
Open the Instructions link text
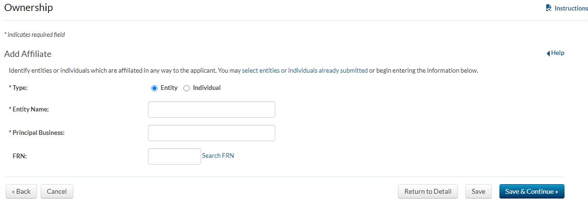(x=571, y=8)
